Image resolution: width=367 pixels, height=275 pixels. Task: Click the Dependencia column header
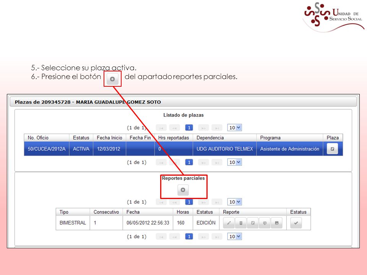tap(225, 138)
